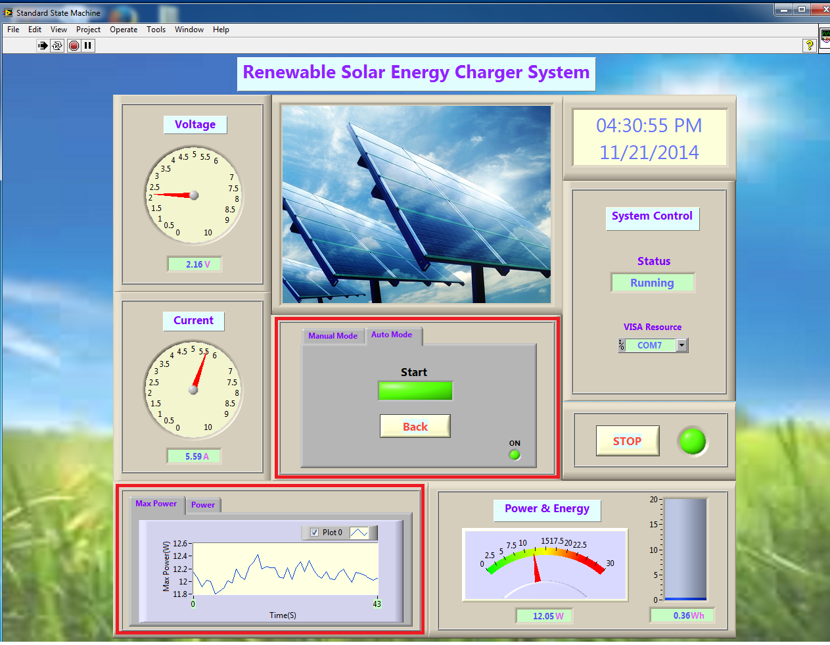This screenshot has width=830, height=645.
Task: Switch to the Manual Mode tab
Action: point(333,336)
